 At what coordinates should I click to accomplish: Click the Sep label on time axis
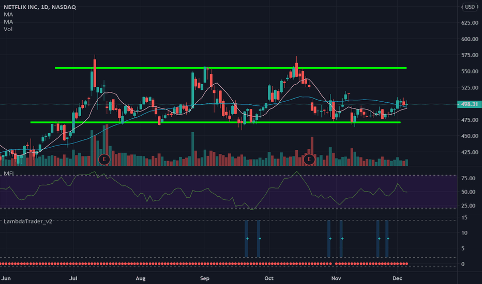204,278
